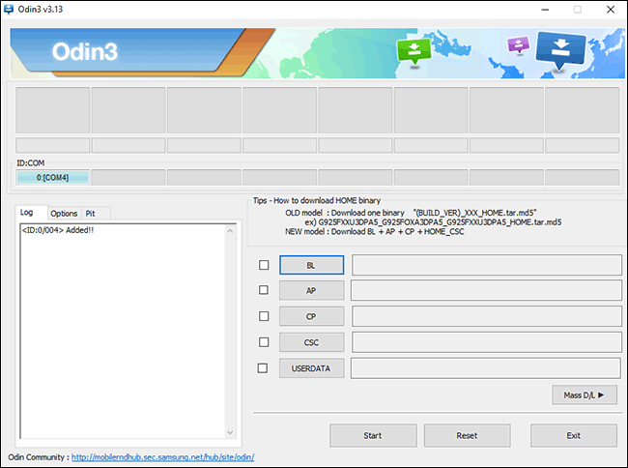Click log scrollbar up arrow
Image resolution: width=628 pixels, height=468 pixels.
(x=230, y=231)
